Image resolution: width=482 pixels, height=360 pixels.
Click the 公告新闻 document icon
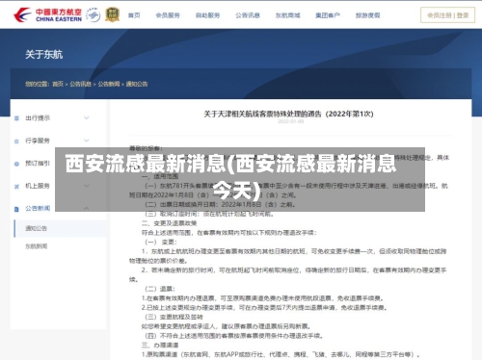pyautogui.click(x=16, y=209)
